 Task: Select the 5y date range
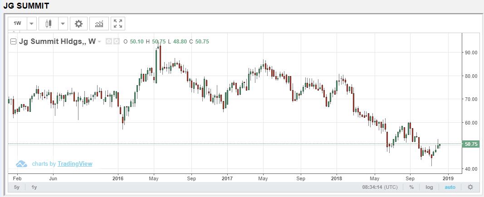tap(17, 187)
